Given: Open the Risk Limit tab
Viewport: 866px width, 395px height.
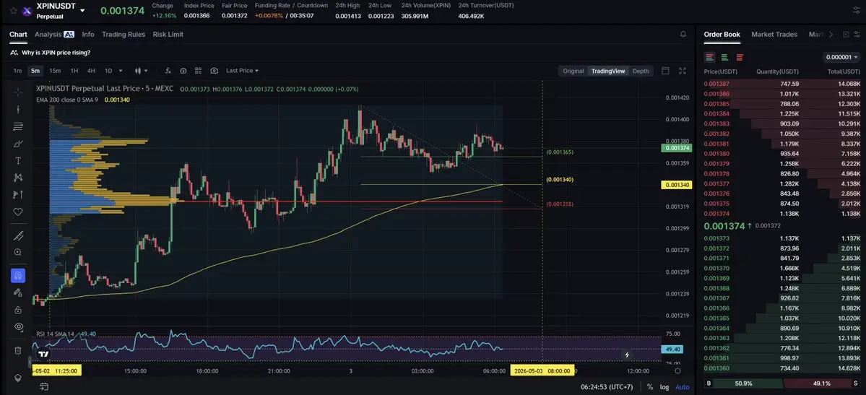Looking at the screenshot, I should tap(168, 34).
